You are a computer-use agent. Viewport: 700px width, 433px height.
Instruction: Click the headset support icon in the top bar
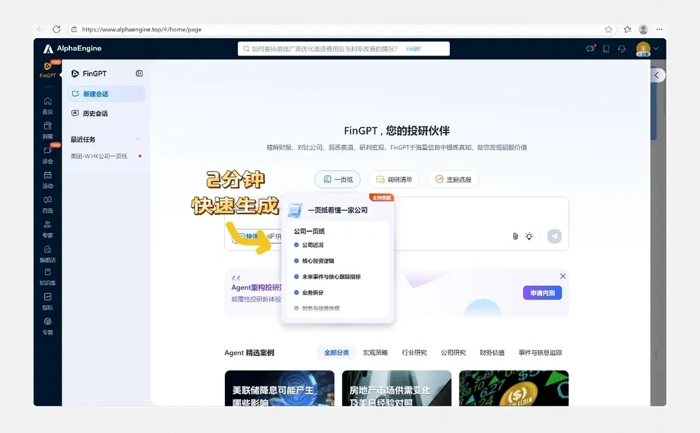click(622, 49)
